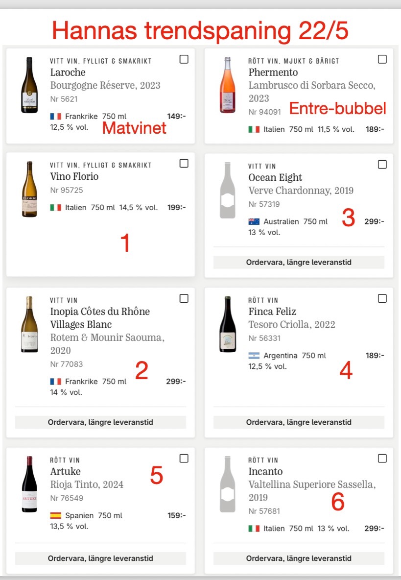Tick the Ocean Eight Chardonnay checkbox

pos(382,165)
